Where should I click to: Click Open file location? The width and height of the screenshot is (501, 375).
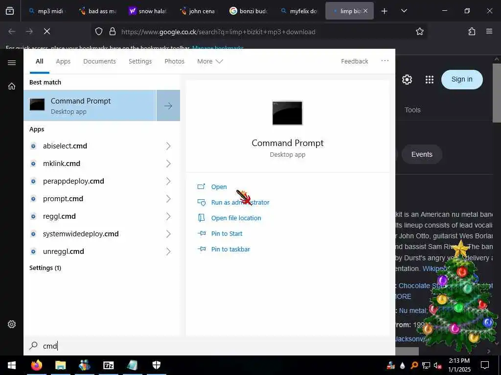(x=236, y=218)
